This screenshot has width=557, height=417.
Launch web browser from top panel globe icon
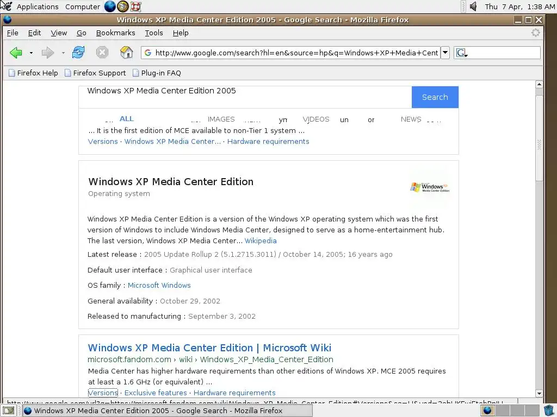click(110, 7)
